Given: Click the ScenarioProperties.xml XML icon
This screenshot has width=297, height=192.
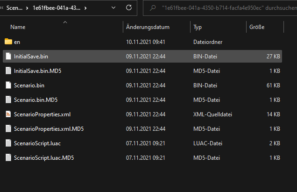Looking at the screenshot, I should (x=8, y=114).
